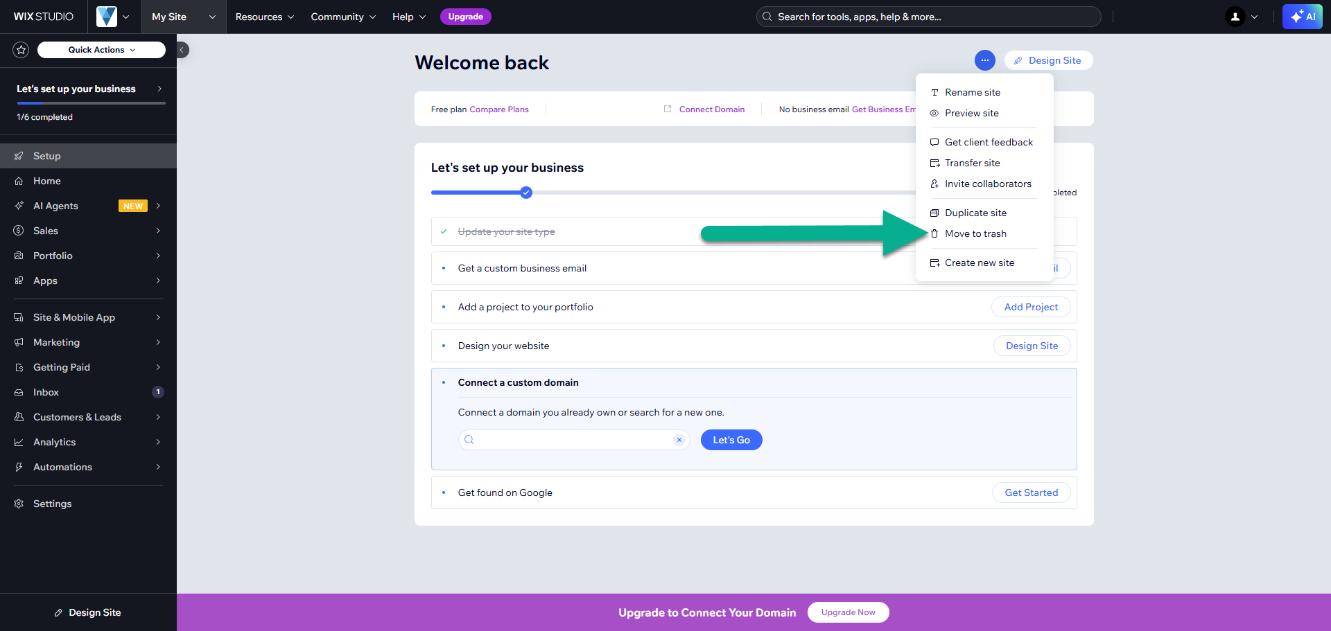Open the Help menu
Viewport: 1331px width, 631px height.
[x=409, y=17]
